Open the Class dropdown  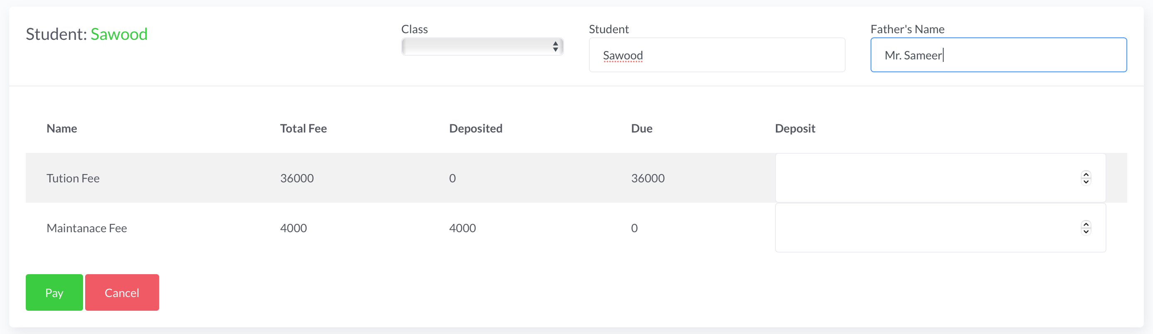(482, 47)
